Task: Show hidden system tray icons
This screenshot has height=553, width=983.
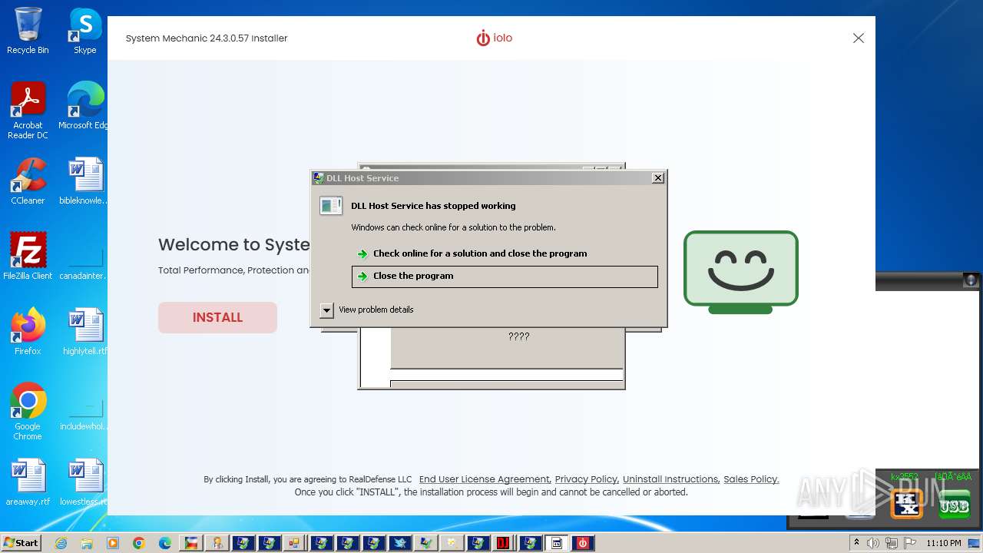Action: point(856,543)
